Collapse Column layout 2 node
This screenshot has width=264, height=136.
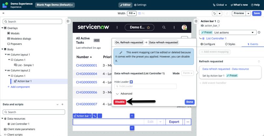click(x=6, y=70)
